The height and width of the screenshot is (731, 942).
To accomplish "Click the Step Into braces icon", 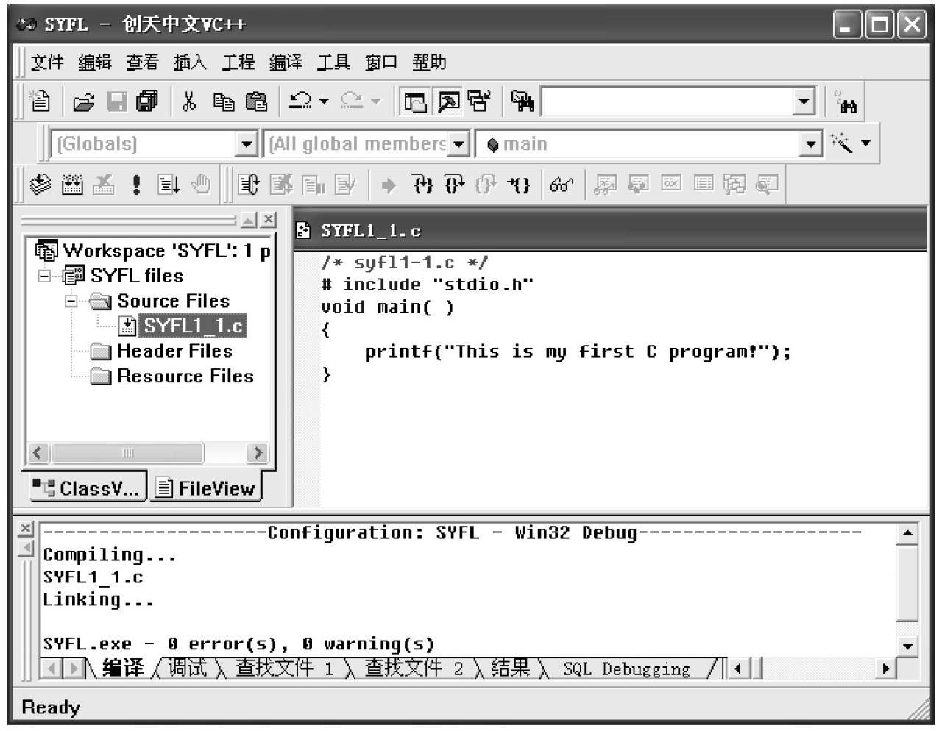I will [422, 185].
